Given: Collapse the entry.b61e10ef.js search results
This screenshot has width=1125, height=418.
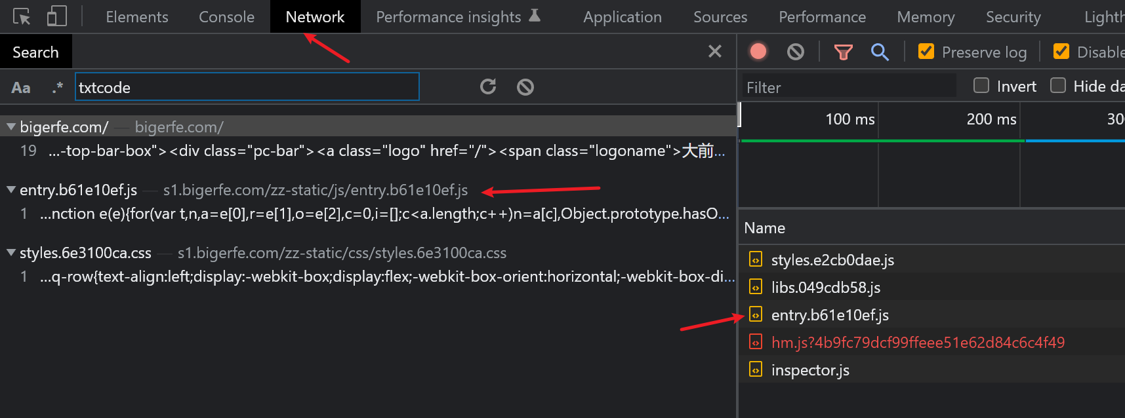Looking at the screenshot, I should 11,190.
